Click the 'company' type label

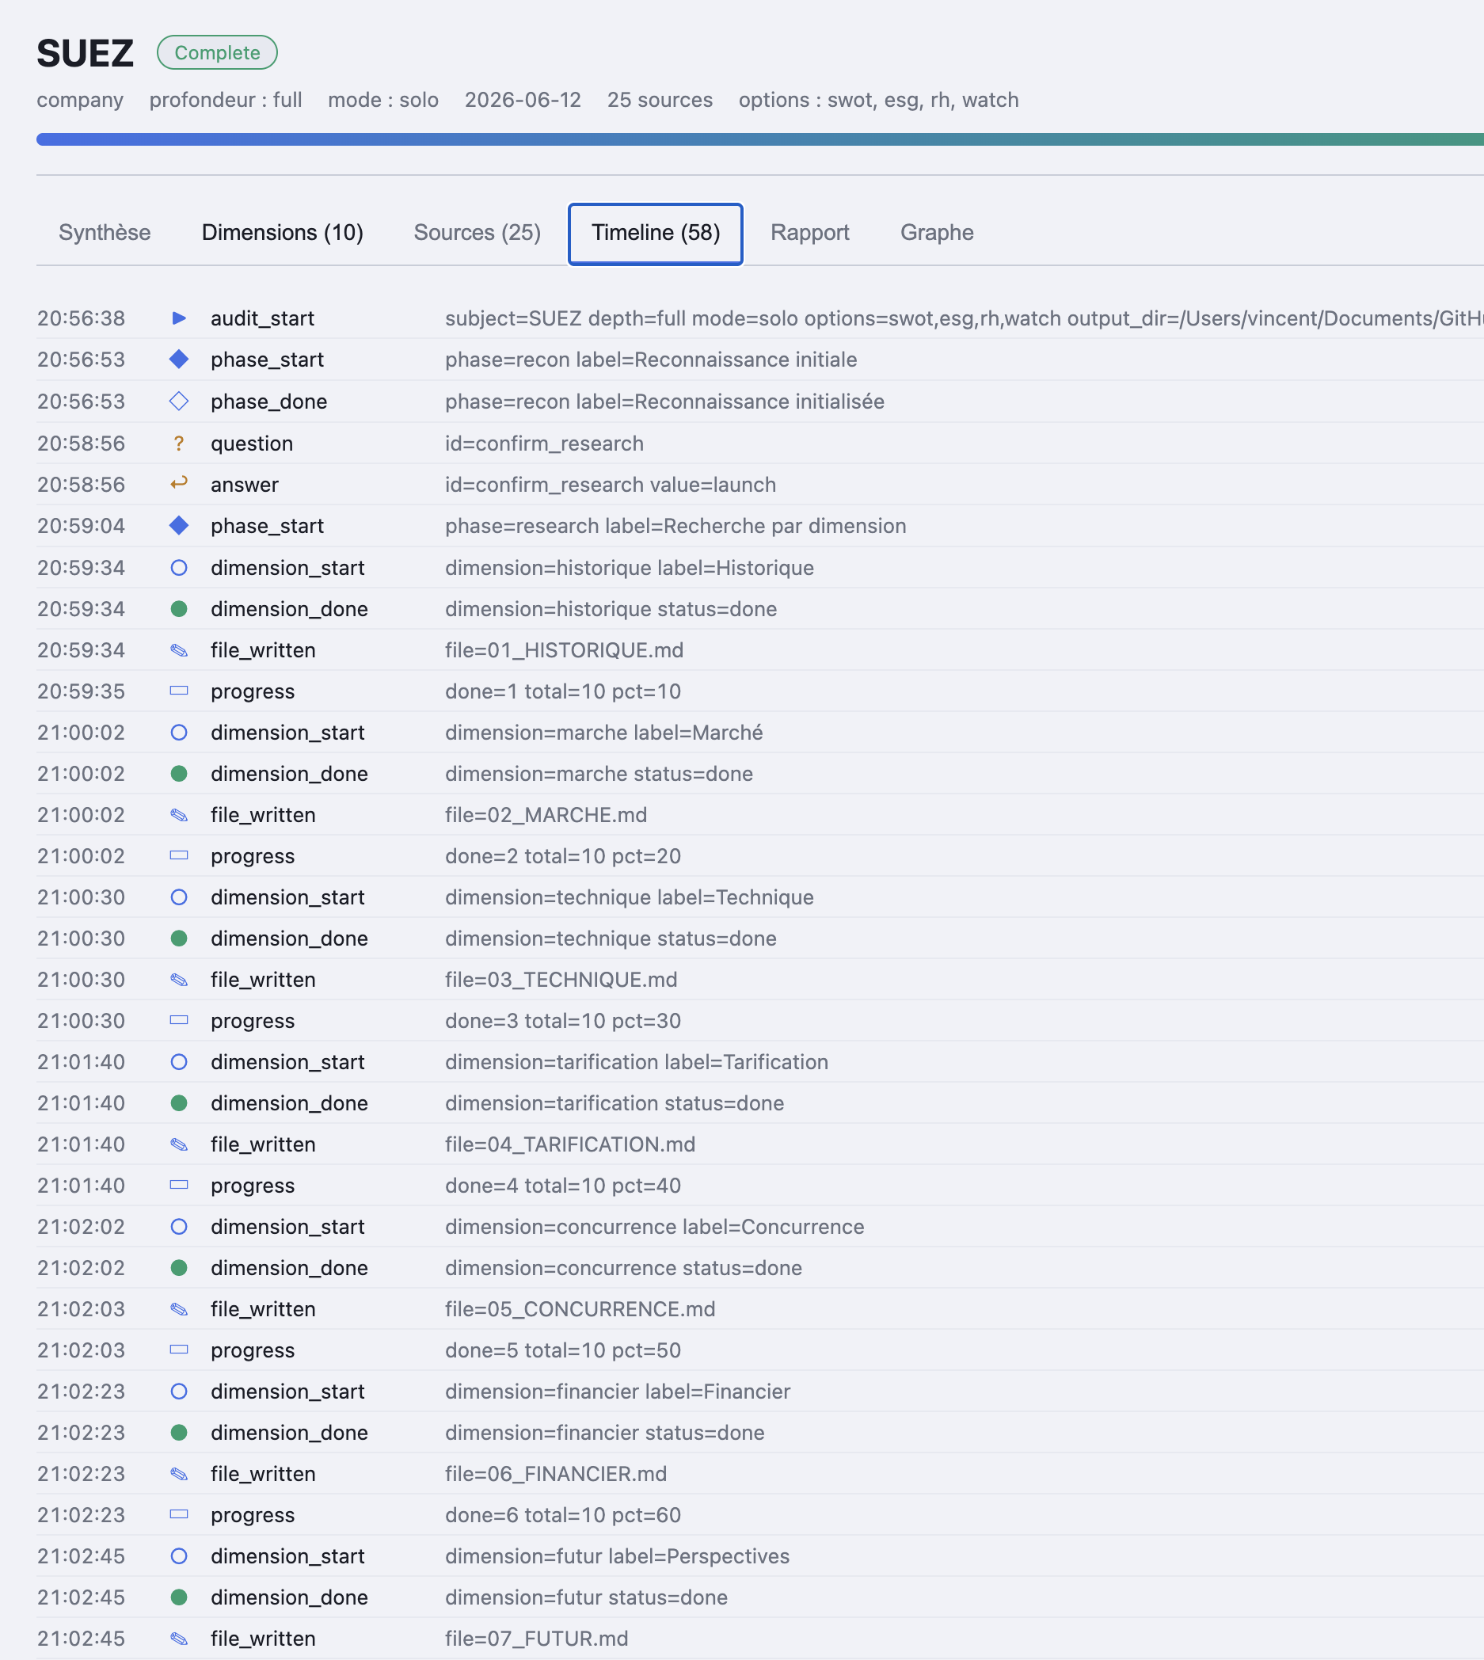[x=80, y=101]
